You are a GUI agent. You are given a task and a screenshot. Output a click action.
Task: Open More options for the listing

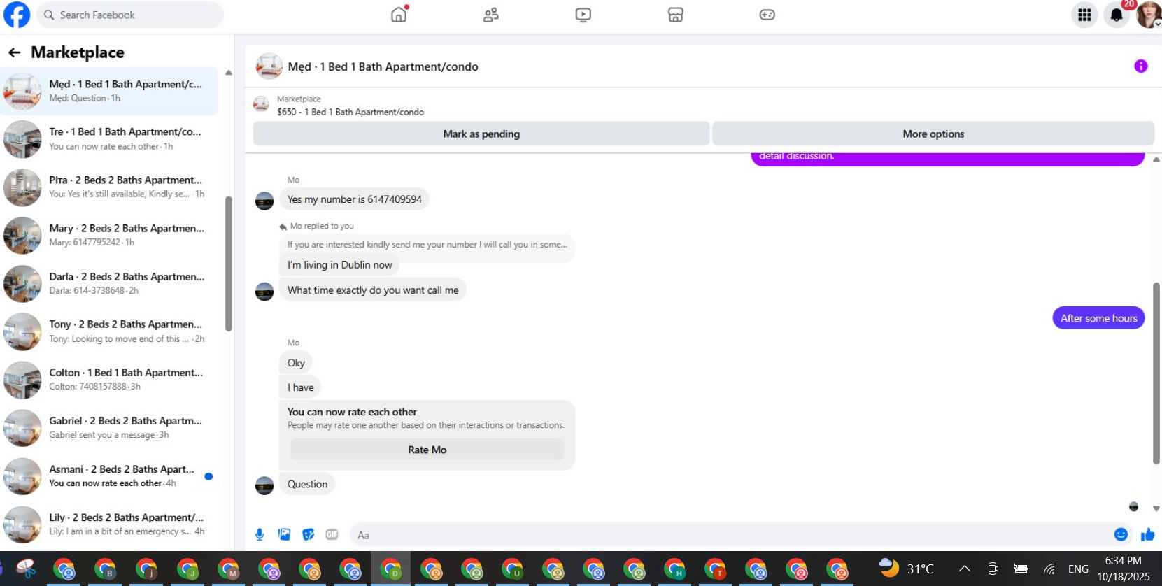(933, 134)
